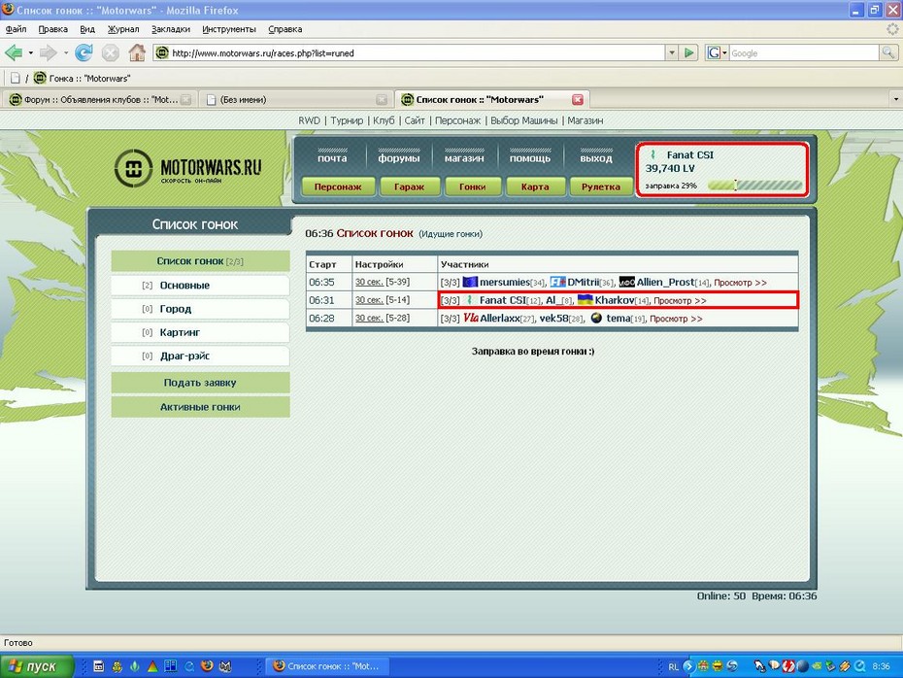Open the Файл menu

(x=17, y=29)
